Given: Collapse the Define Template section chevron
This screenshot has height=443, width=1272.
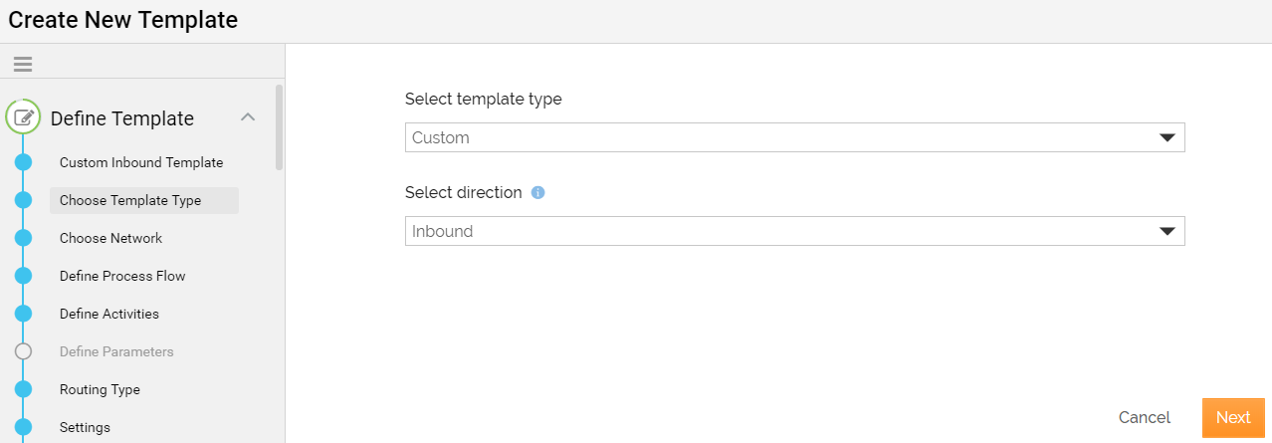Looking at the screenshot, I should click(249, 117).
